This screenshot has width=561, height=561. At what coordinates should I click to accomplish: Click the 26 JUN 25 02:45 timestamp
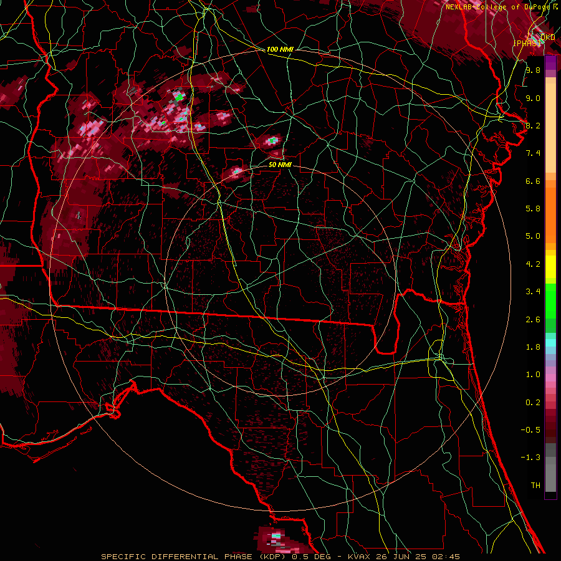(x=417, y=557)
